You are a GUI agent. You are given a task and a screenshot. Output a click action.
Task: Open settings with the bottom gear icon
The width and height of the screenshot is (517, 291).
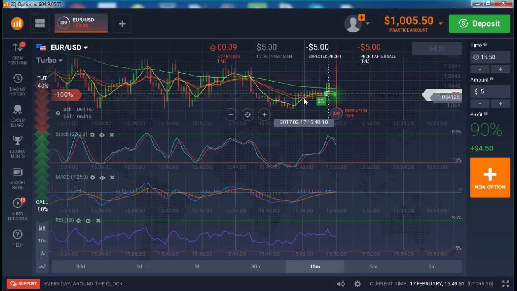[x=357, y=284]
